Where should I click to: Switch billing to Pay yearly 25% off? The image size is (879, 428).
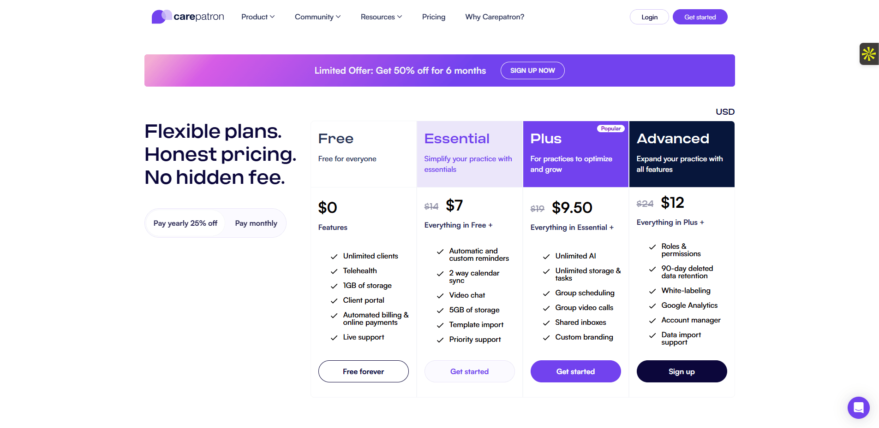coord(185,223)
